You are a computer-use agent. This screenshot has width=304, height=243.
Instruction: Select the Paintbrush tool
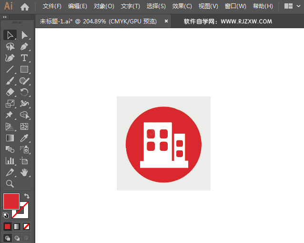click(10, 81)
